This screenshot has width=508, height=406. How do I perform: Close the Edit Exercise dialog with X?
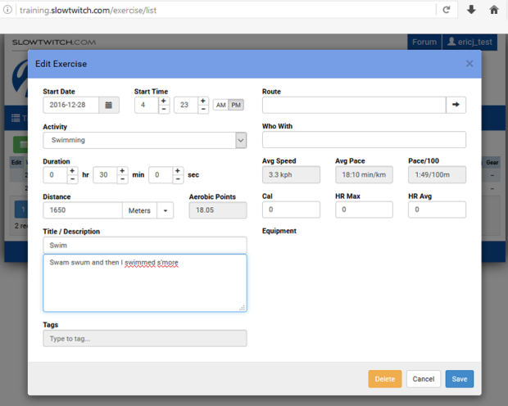(469, 63)
